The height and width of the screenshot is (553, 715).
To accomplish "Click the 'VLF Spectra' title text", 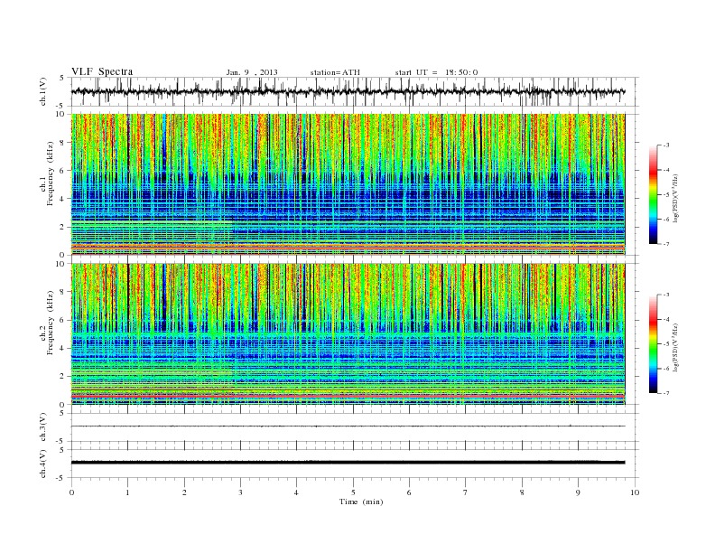I will point(102,71).
